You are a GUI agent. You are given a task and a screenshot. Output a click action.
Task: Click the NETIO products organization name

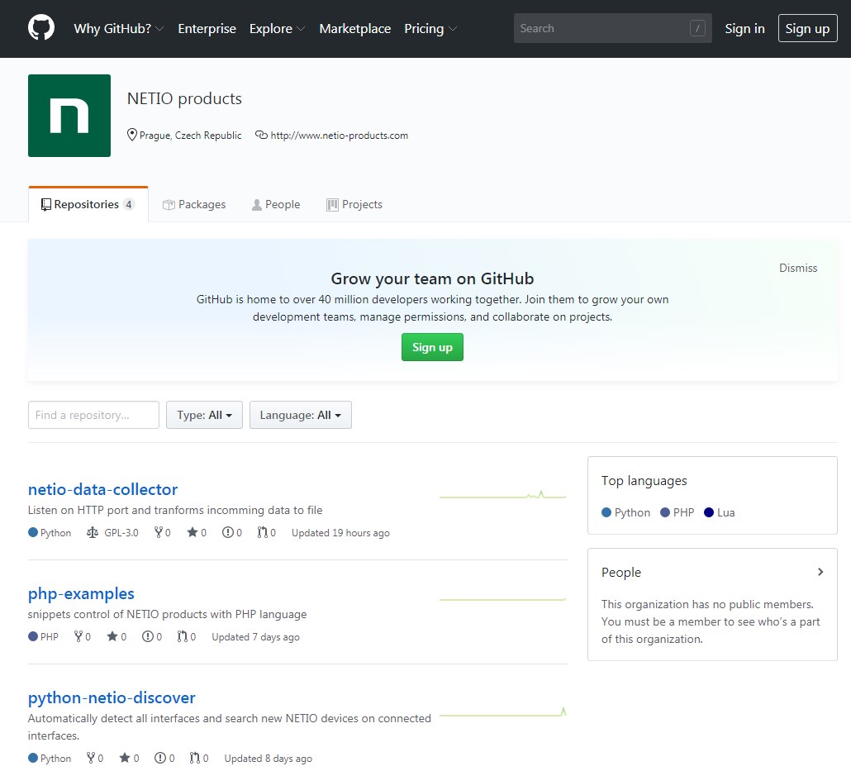point(184,98)
